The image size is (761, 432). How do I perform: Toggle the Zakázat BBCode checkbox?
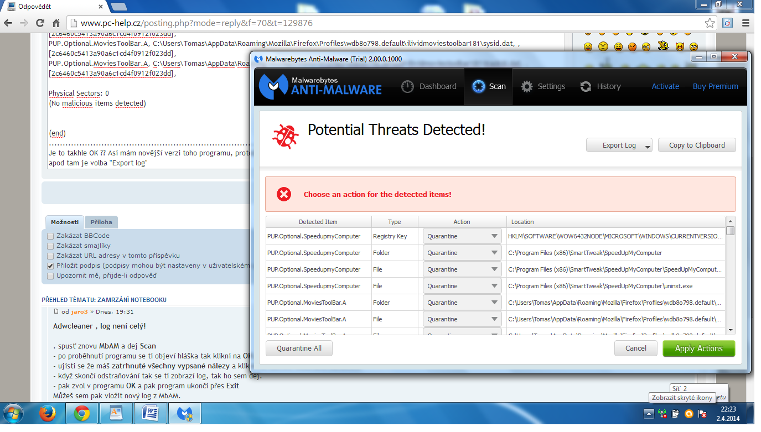(50, 236)
